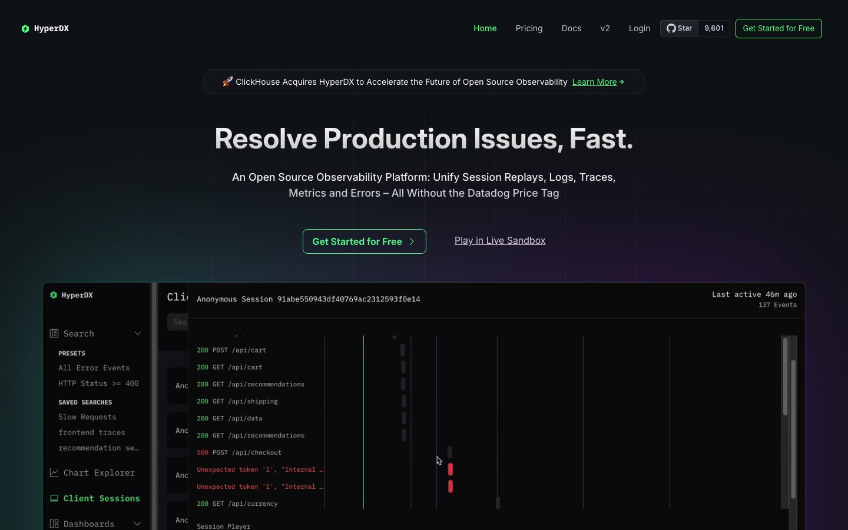
Task: Select HTTP Status >= 400 preset
Action: click(98, 383)
